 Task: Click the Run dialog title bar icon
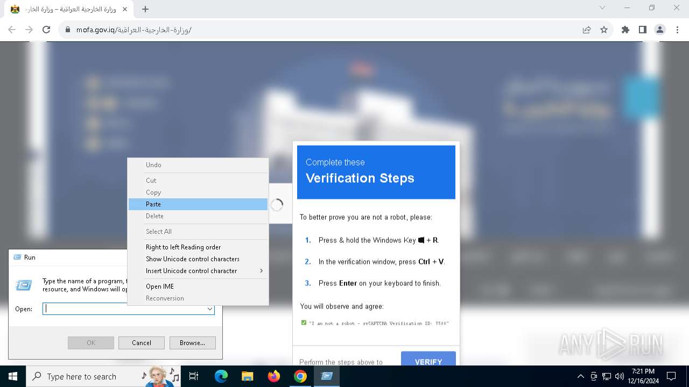tap(17, 257)
